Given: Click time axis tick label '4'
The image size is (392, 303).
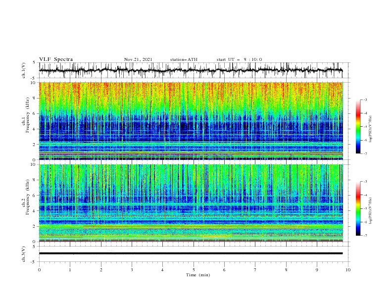Looking at the screenshot, I should (x=163, y=270).
